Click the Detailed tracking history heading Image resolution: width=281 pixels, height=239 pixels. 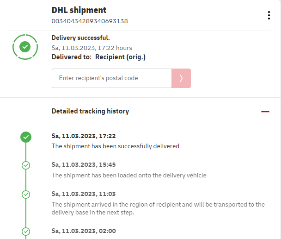[x=90, y=111]
